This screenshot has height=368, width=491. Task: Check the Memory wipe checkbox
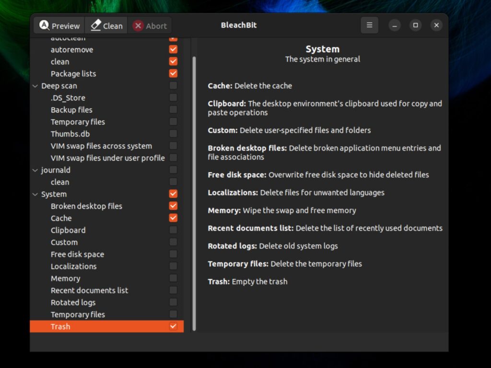(173, 278)
